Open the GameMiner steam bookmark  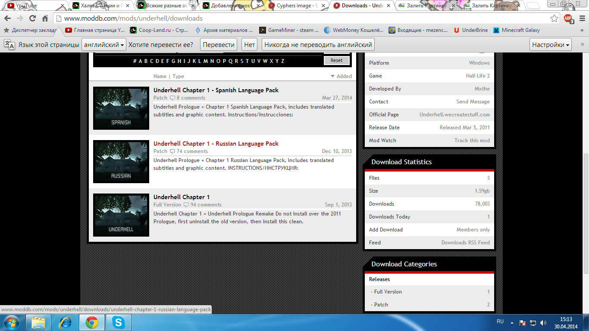(289, 30)
